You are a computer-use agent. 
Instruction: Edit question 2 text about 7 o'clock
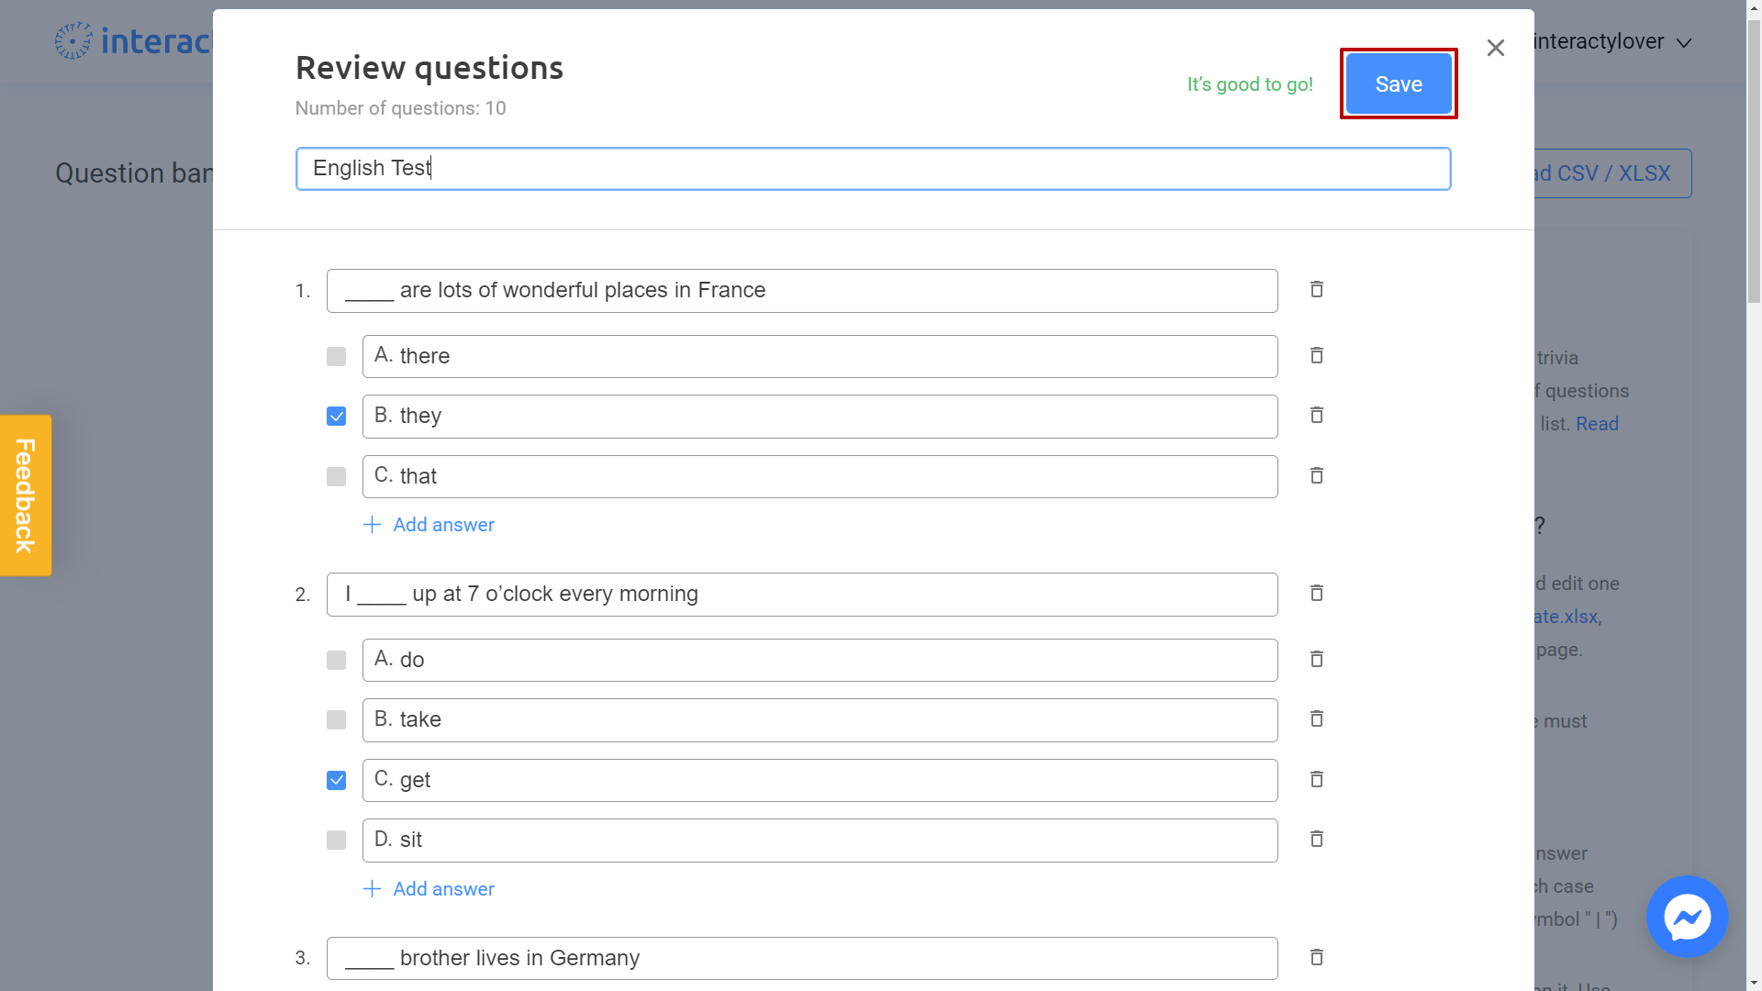[802, 595]
